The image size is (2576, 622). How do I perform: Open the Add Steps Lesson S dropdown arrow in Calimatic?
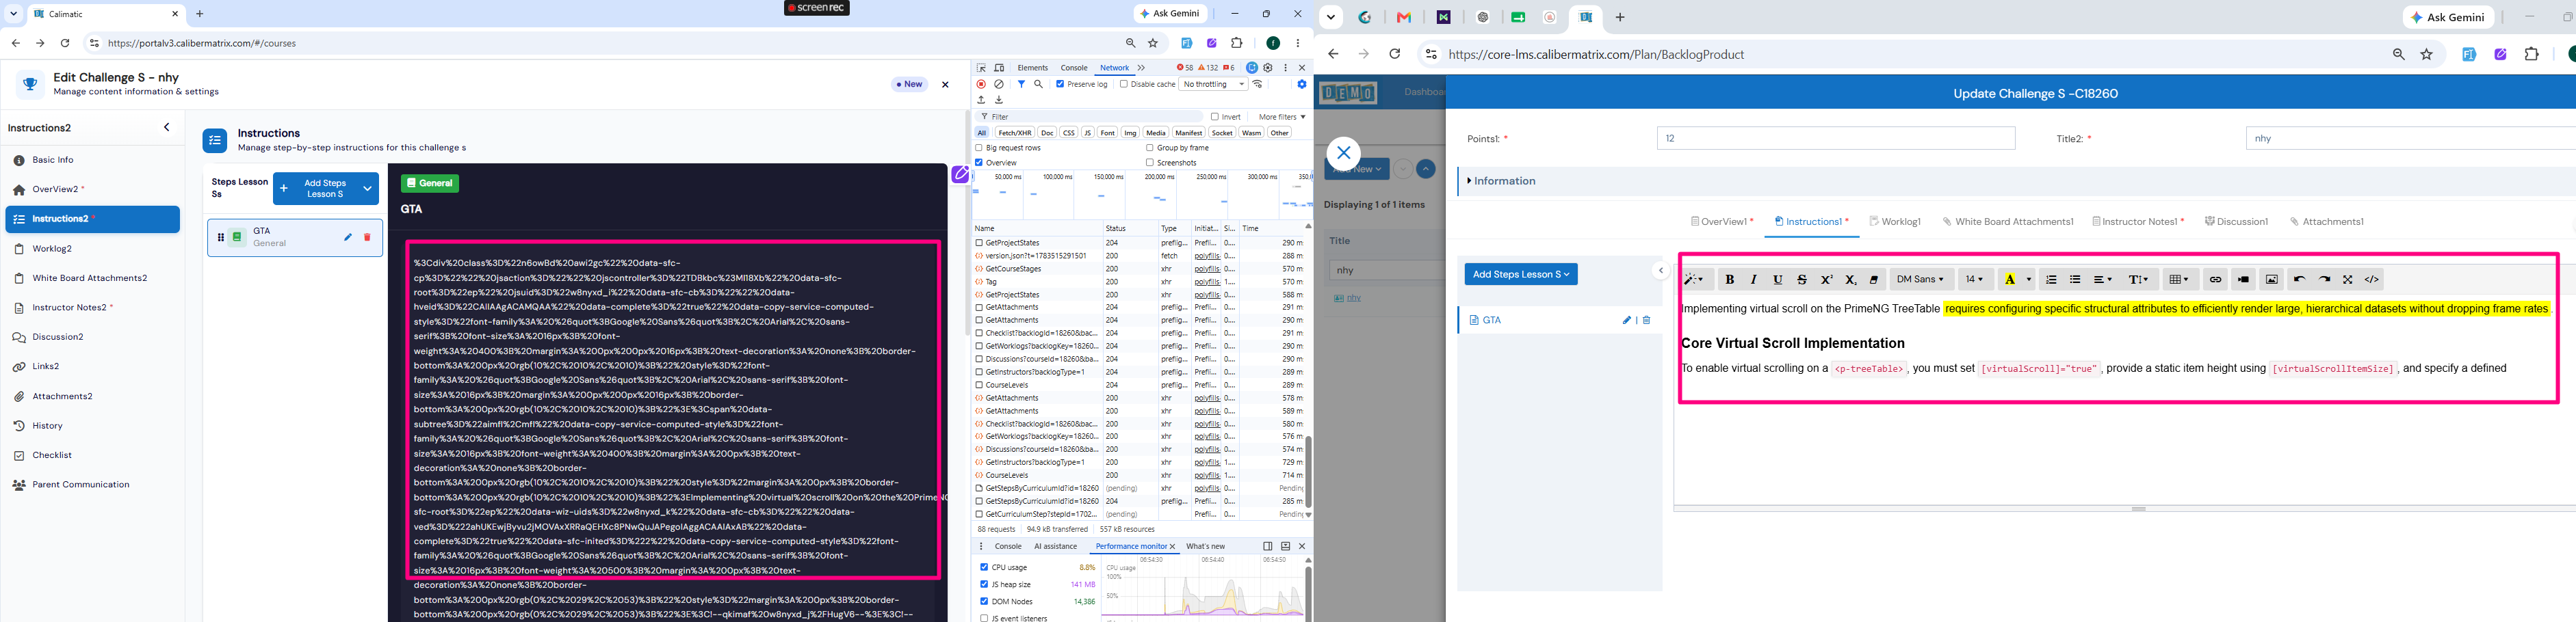click(368, 189)
